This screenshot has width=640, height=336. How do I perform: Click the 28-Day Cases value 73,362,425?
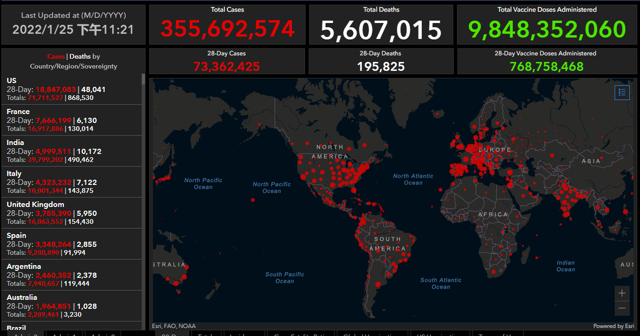tap(227, 67)
